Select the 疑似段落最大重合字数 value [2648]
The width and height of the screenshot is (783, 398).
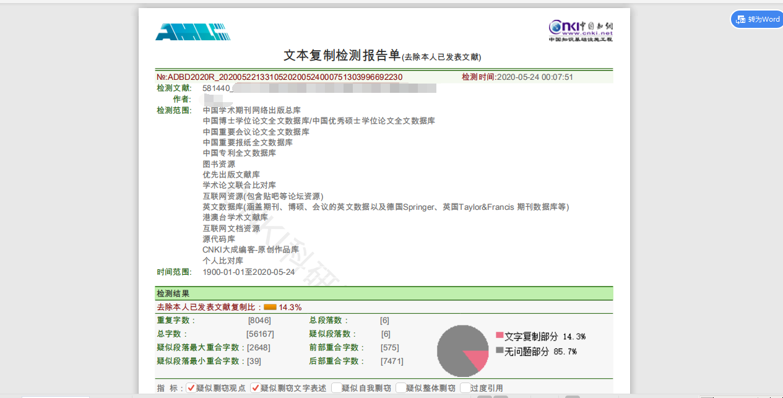click(x=258, y=347)
